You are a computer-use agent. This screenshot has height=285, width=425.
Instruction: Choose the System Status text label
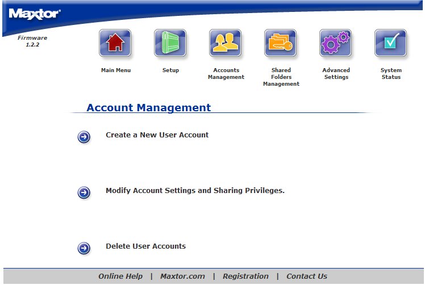pos(390,74)
